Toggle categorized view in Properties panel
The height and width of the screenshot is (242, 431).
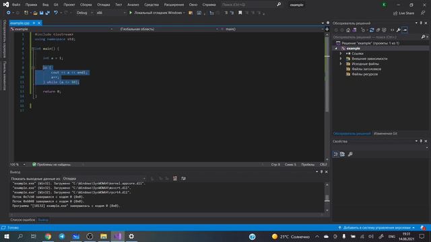335,154
